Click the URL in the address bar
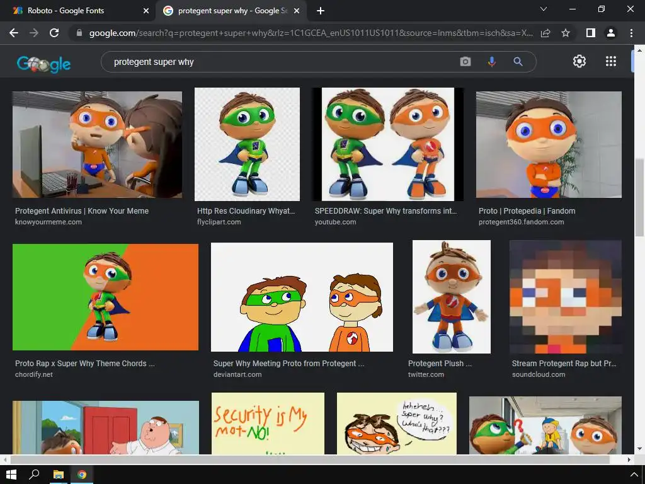 coord(311,33)
